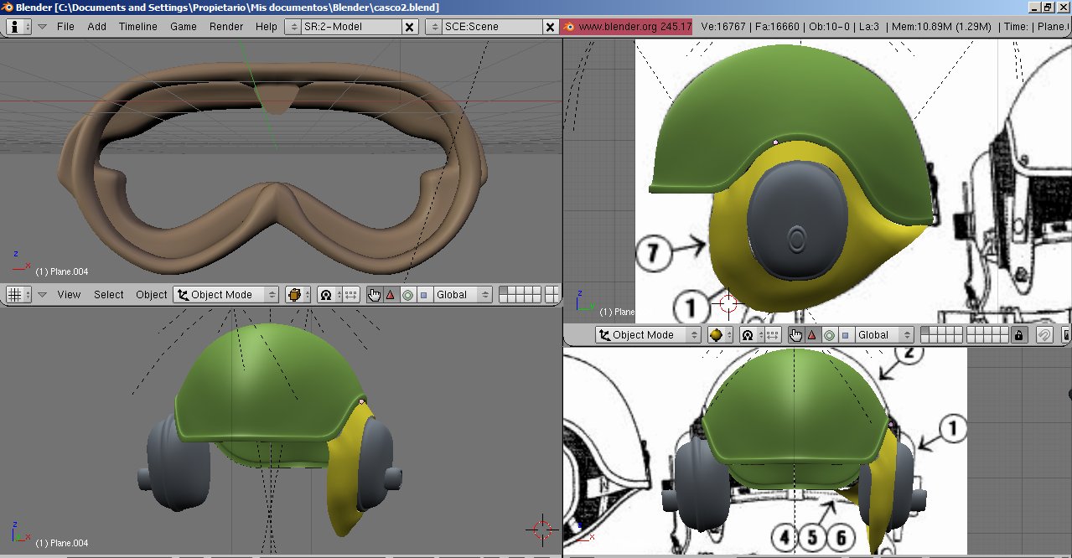The image size is (1072, 558).
Task: Click the shaded sphere draw type icon in right toolbar
Action: (717, 335)
